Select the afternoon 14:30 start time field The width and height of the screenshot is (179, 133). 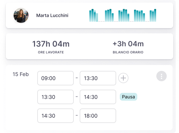tap(55, 116)
